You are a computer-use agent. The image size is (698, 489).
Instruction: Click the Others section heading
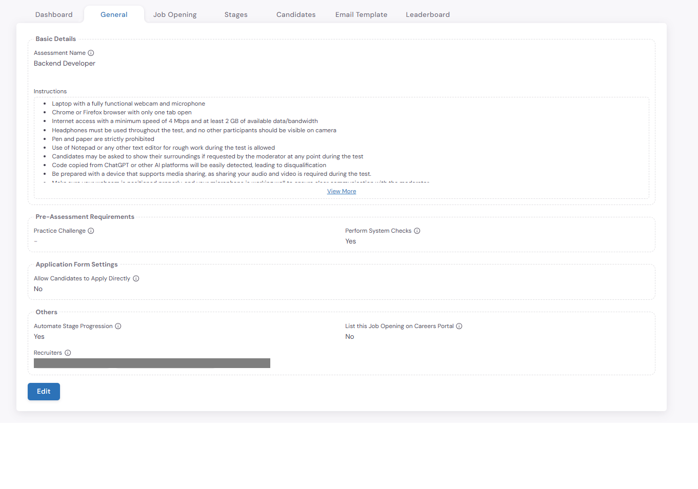click(47, 312)
